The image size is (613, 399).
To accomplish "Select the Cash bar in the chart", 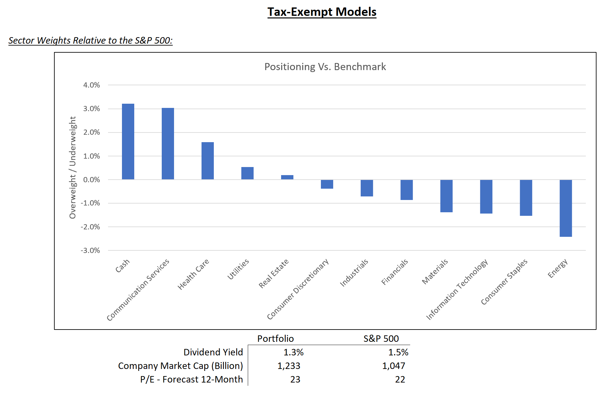I will pyautogui.click(x=128, y=142).
